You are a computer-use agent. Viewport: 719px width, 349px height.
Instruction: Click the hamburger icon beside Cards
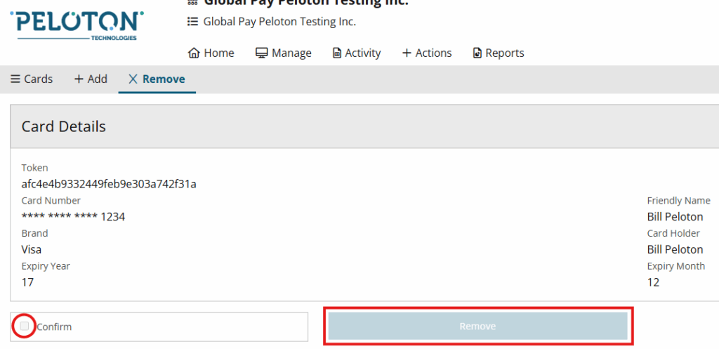coord(15,79)
